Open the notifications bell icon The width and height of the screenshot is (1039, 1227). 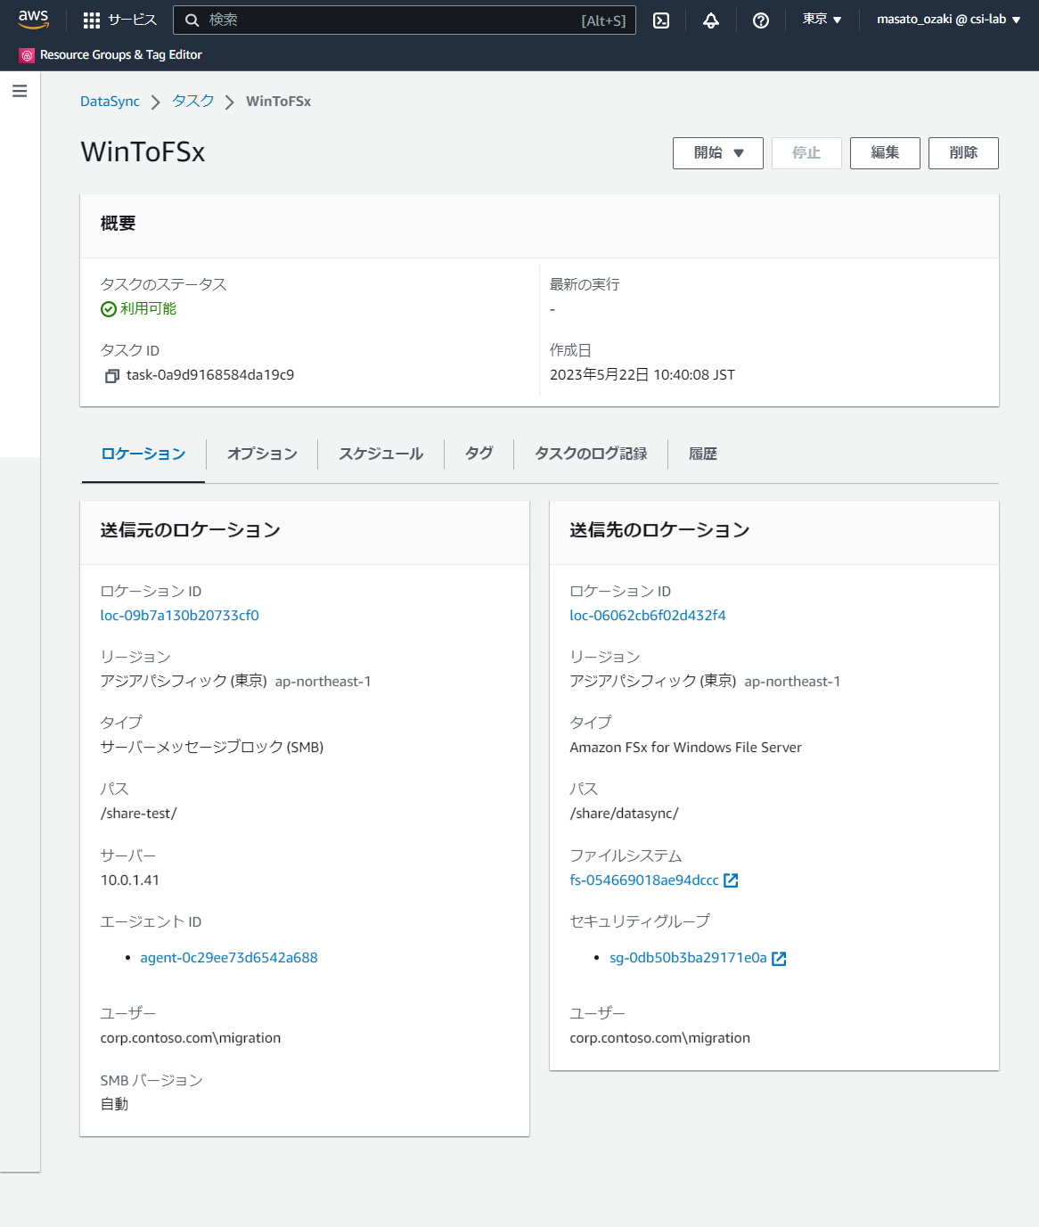pyautogui.click(x=711, y=20)
